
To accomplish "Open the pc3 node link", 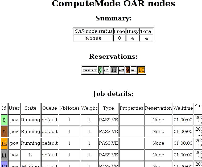I will click(134, 70).
